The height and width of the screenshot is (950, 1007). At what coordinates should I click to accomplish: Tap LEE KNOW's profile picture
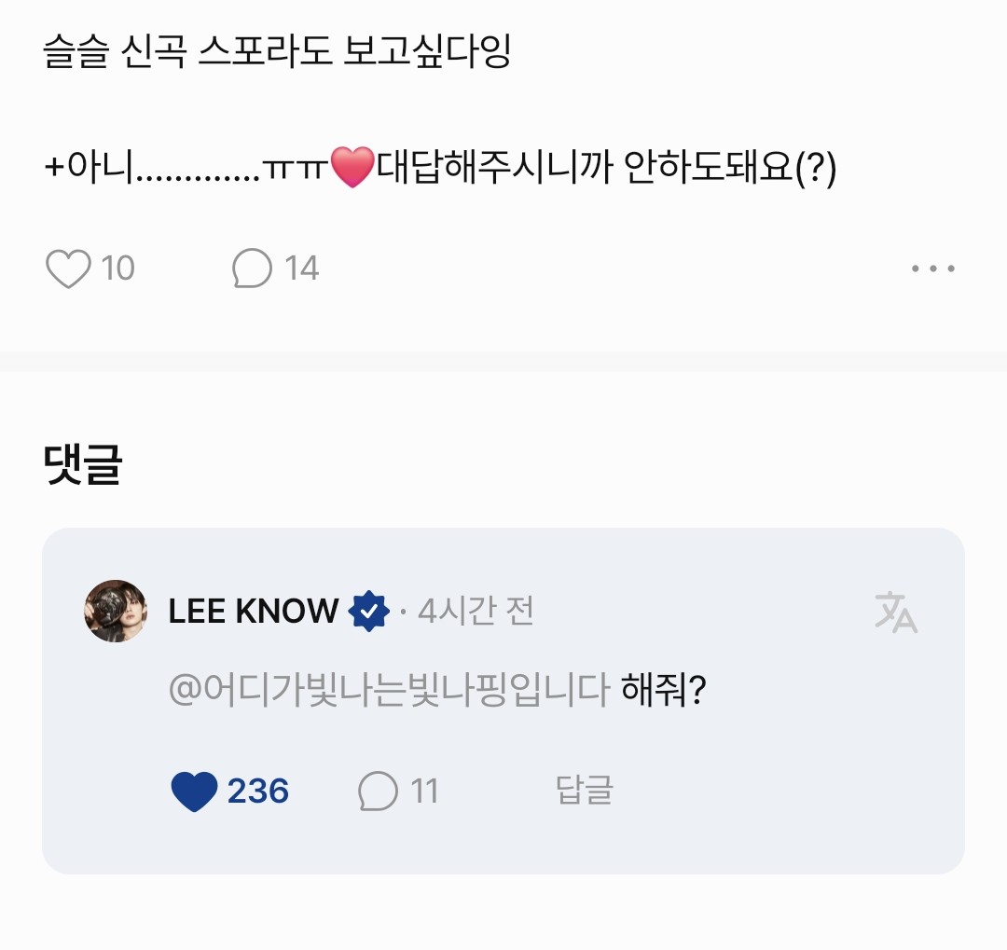tap(116, 611)
